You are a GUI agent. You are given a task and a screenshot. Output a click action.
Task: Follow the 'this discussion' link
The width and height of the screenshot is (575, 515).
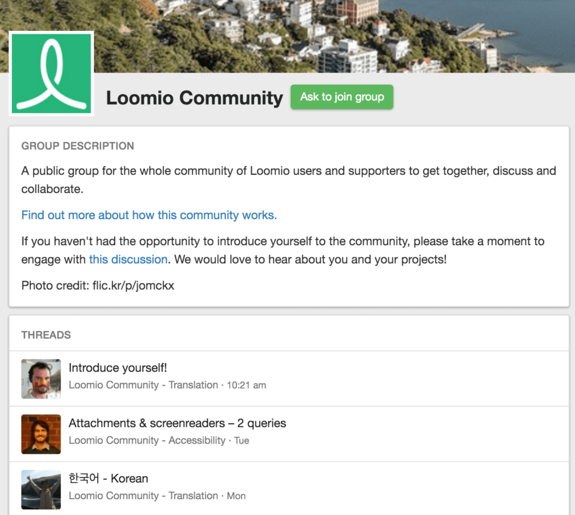pos(128,259)
